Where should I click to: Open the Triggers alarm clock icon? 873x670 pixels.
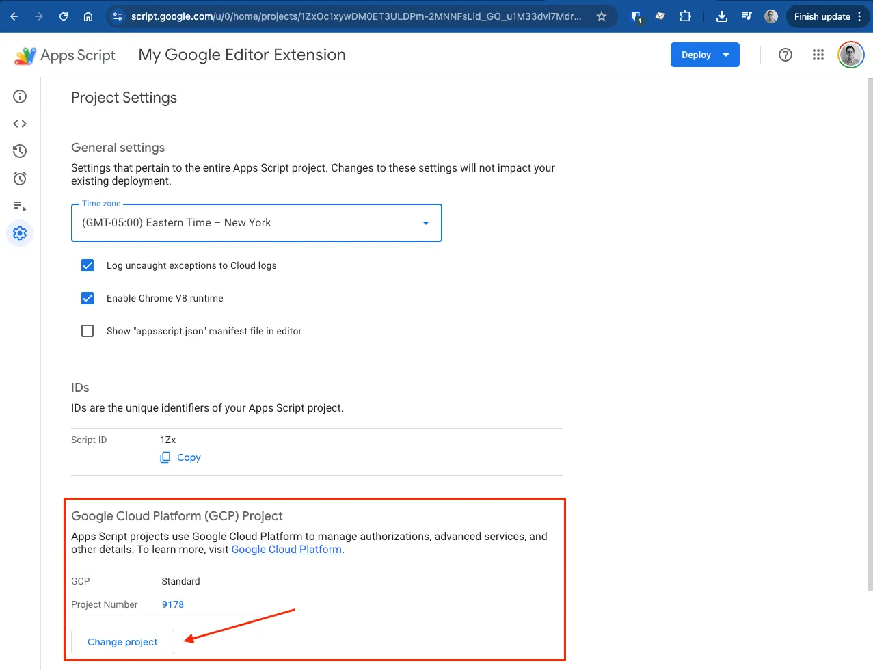pos(20,178)
